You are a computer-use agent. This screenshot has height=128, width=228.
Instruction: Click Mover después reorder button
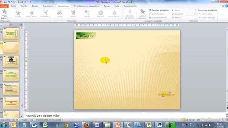[207, 17]
